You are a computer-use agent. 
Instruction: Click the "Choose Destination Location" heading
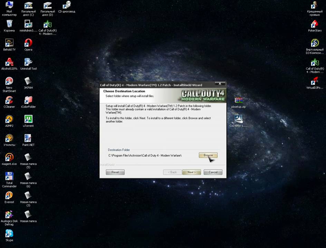pyautogui.click(x=124, y=91)
